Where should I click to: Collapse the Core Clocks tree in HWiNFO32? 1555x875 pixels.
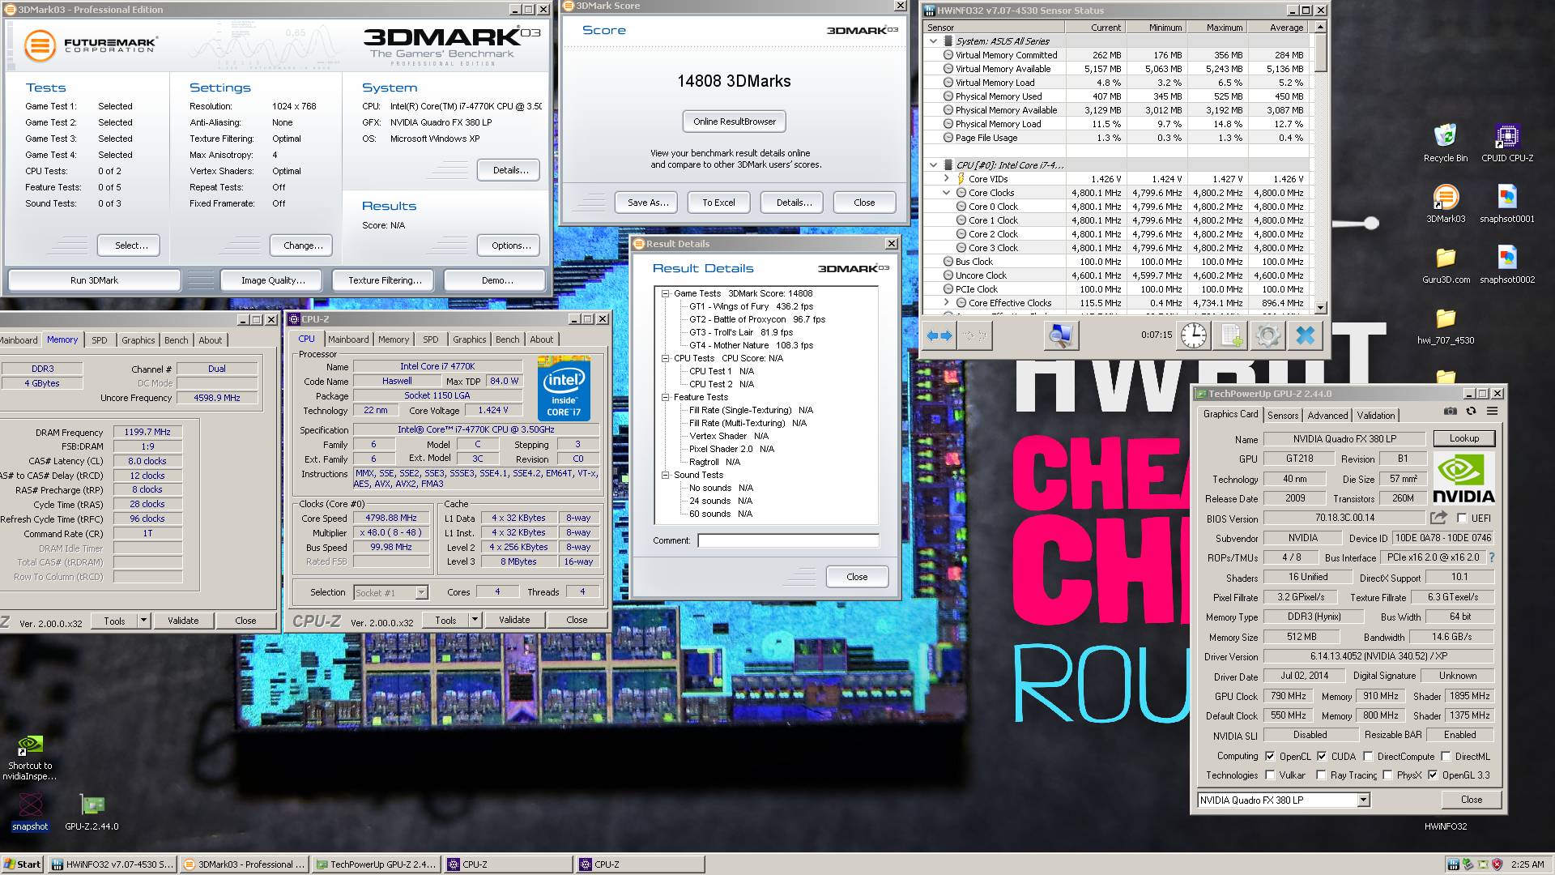click(946, 192)
